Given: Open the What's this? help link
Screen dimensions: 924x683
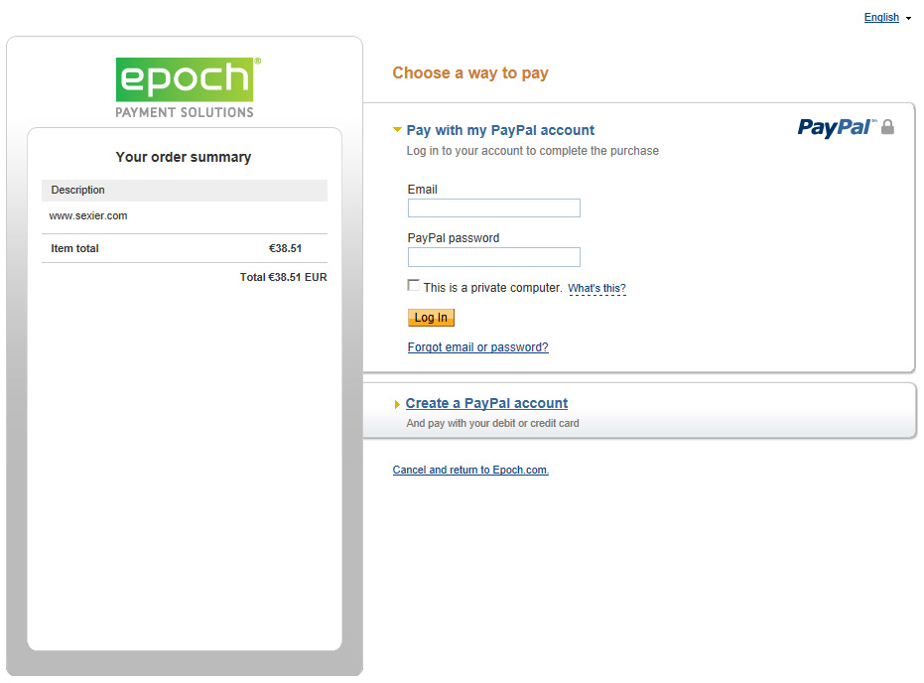Looking at the screenshot, I should pyautogui.click(x=596, y=288).
